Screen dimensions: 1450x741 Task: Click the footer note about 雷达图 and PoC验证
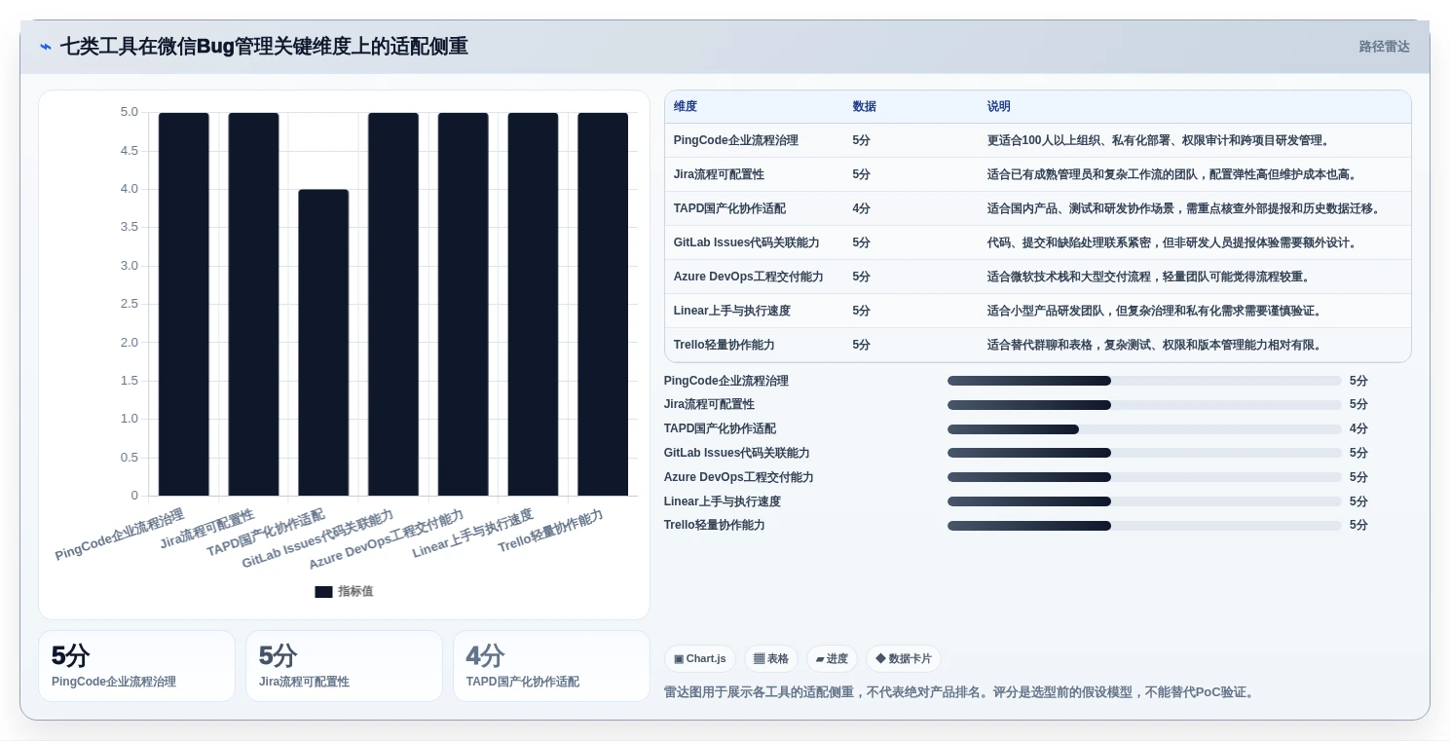point(961,692)
